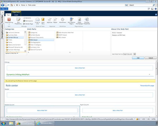
Task: Click the Alert Me bell icon
Action: pos(43,19)
